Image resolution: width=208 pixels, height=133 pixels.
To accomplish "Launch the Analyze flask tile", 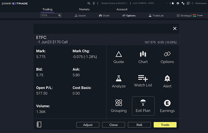I will point(119,81).
